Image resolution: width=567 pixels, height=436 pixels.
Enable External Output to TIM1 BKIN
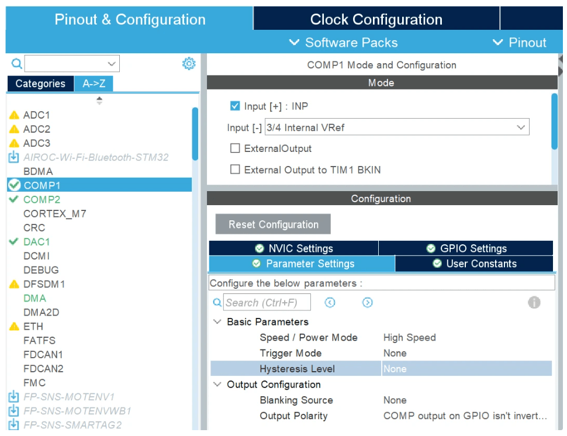(x=235, y=169)
